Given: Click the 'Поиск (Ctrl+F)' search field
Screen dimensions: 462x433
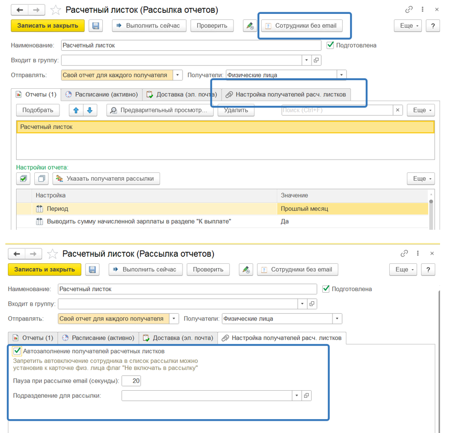Looking at the screenshot, I should click(x=337, y=110).
